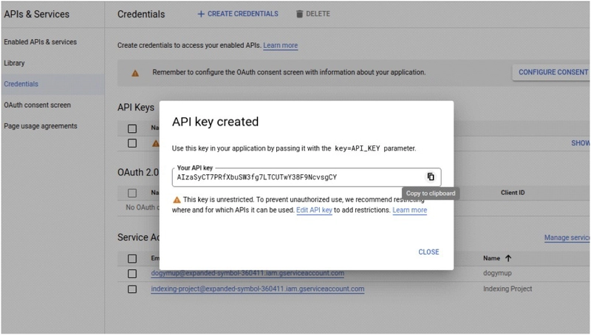
Task: Click Edit API key link
Action: pos(314,210)
